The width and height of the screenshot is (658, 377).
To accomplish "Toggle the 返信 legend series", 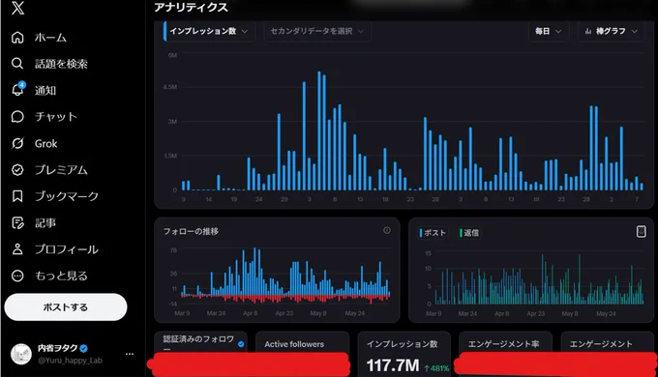I will [469, 233].
